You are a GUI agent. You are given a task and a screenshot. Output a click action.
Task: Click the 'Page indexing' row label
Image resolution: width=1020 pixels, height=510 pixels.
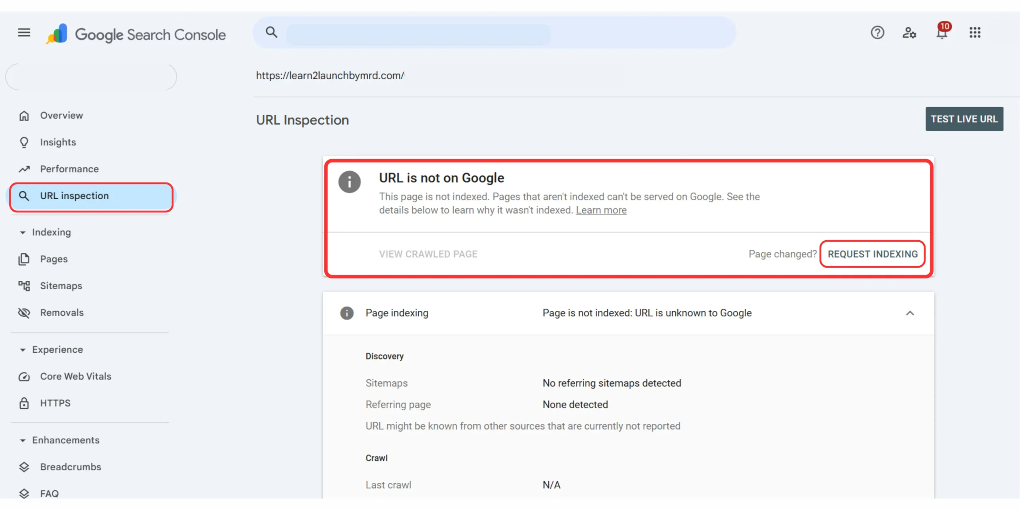coord(397,313)
